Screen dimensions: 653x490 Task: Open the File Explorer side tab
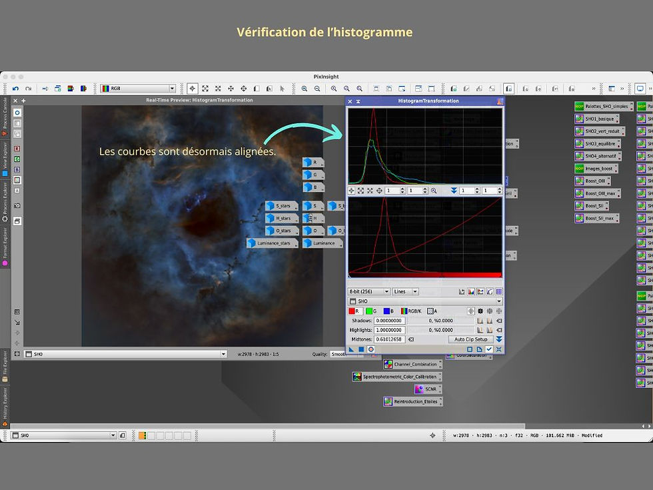pos(5,366)
